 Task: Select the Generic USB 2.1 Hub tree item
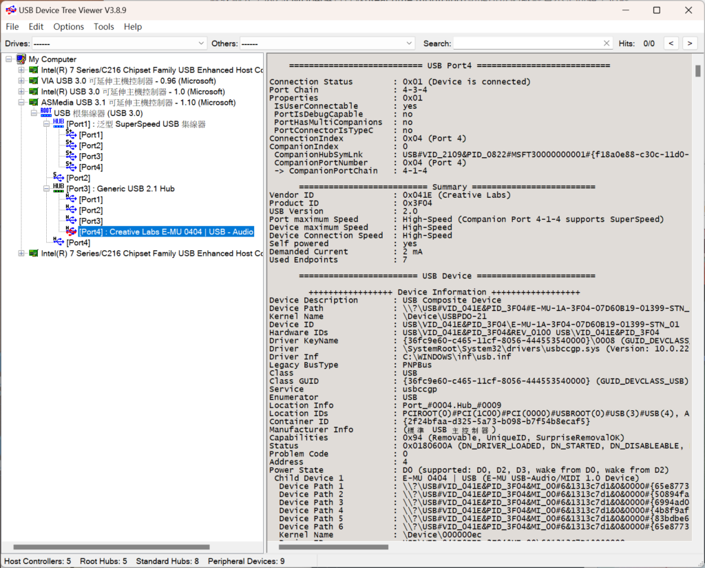coord(120,189)
